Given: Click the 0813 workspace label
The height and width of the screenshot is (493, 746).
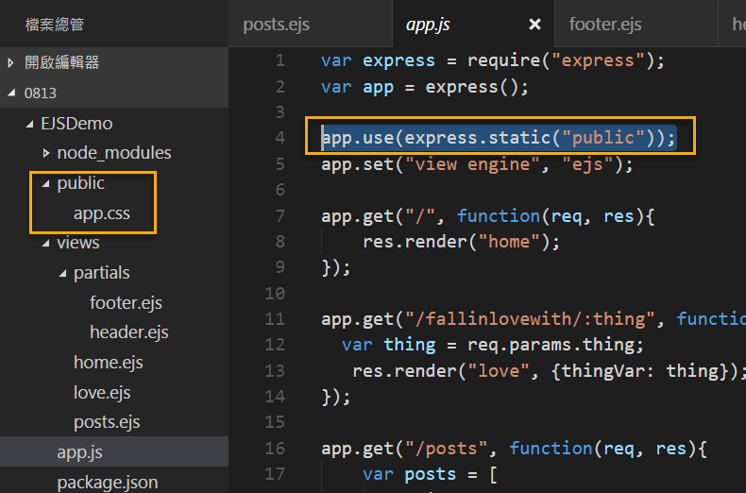Looking at the screenshot, I should (40, 93).
